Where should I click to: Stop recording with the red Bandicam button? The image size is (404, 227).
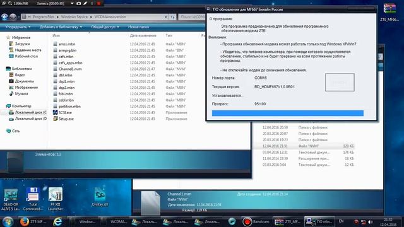(98, 3)
